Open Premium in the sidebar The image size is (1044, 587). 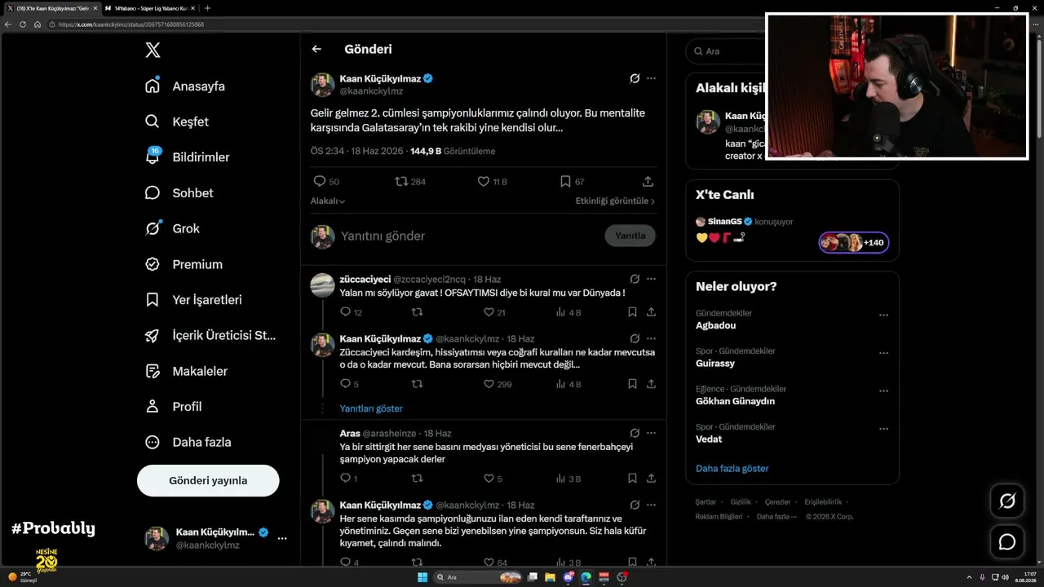tap(184, 264)
